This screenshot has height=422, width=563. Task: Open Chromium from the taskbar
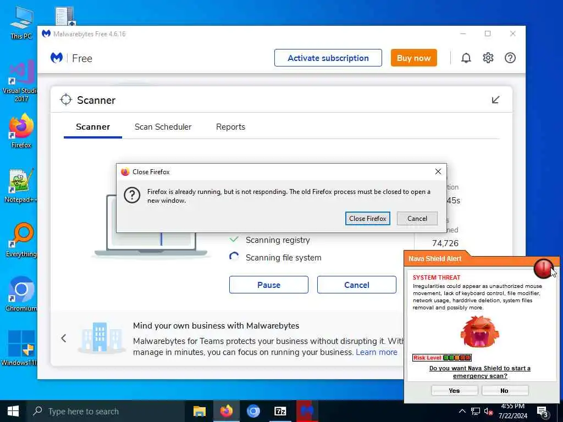(x=253, y=411)
